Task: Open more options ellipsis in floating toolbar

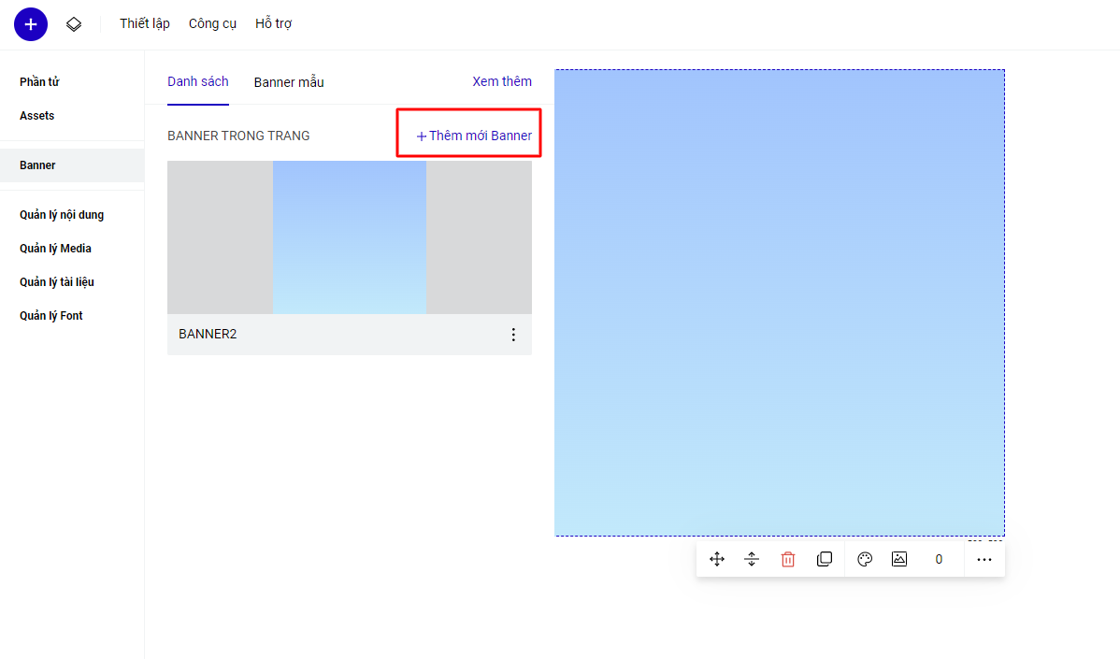Action: click(984, 559)
